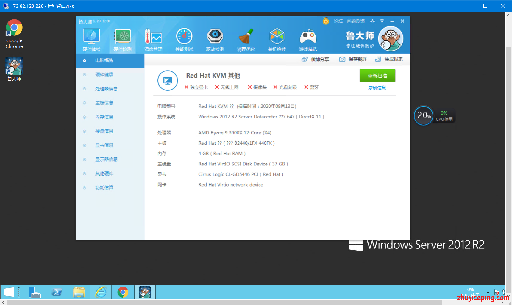The width and height of the screenshot is (512, 305).
Task: Click the computer monitor overview icon
Action: tap(168, 80)
